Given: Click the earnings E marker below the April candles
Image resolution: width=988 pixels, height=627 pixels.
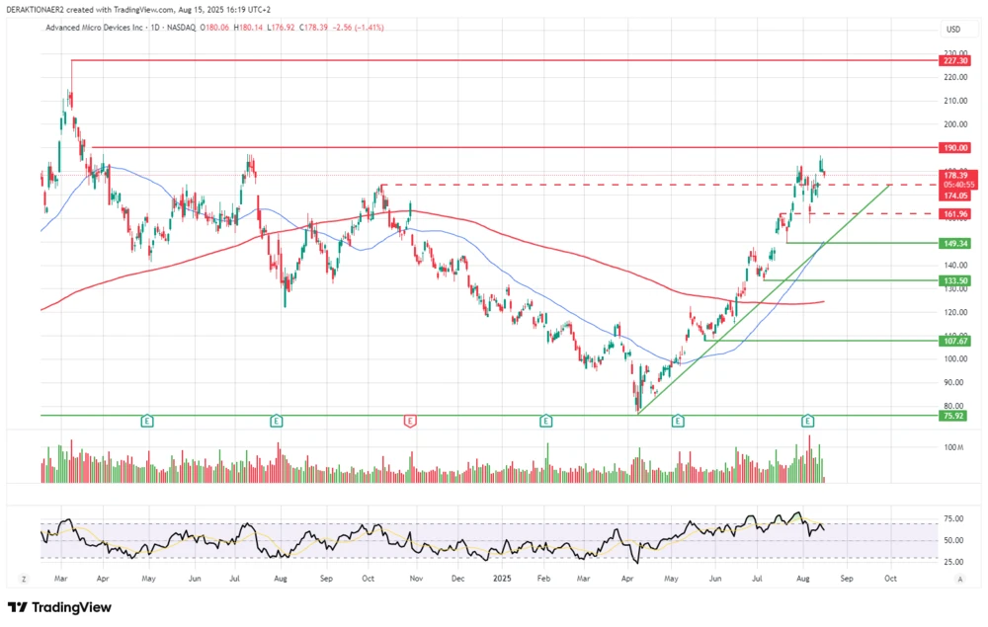Looking at the screenshot, I should [x=146, y=421].
